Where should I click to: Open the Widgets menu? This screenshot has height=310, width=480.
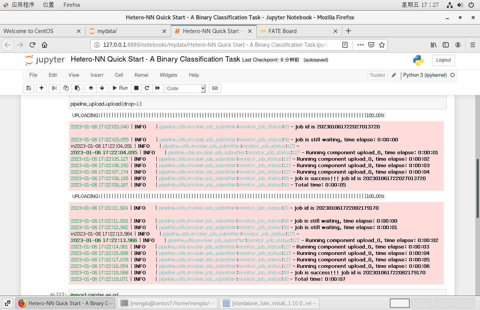(x=168, y=75)
